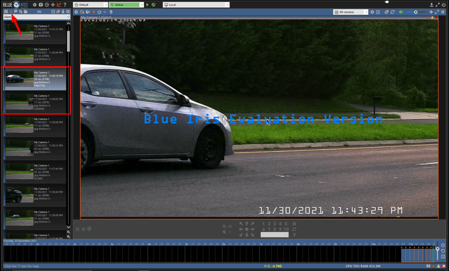Open the calendar icon in the clip list toolbar
Viewport: 449px width, 271px height.
pos(53,12)
